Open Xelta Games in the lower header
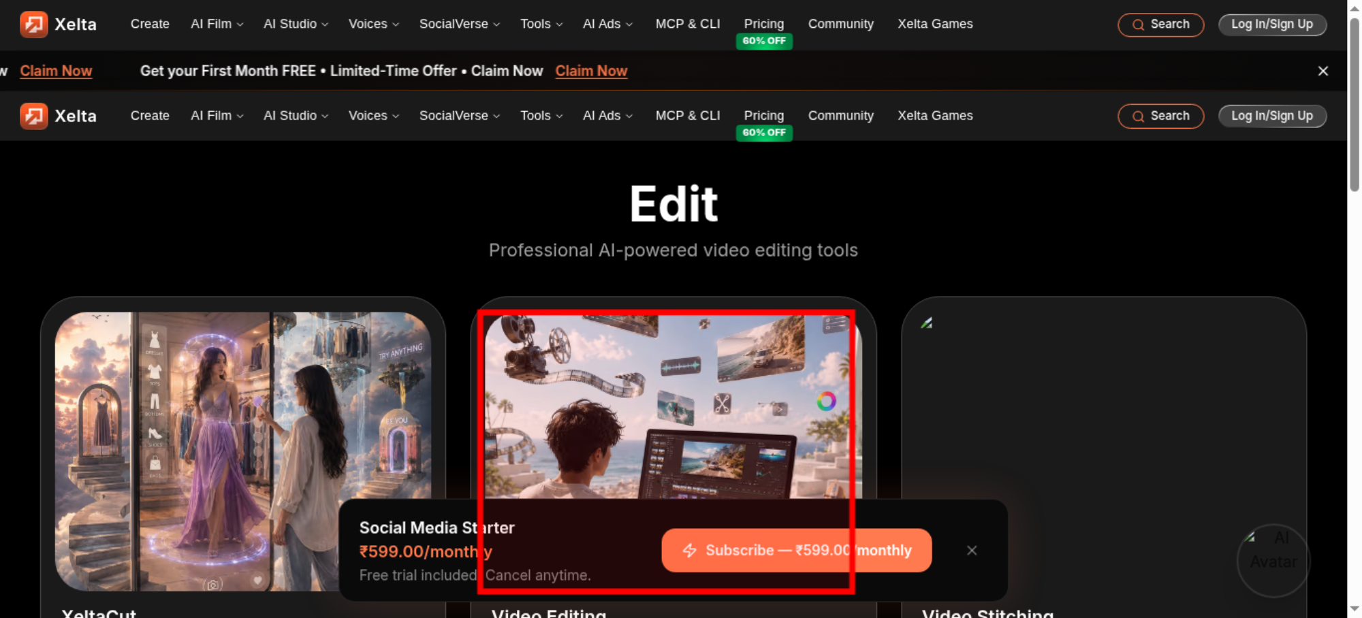Screen dimensions: 1362x618 pyautogui.click(x=935, y=116)
